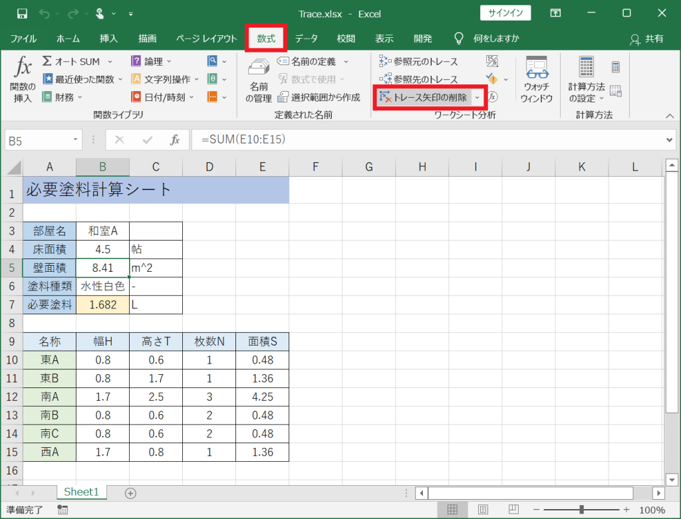Click the calculate sheet icon
Viewport: 681px width, 519px height.
tap(615, 90)
